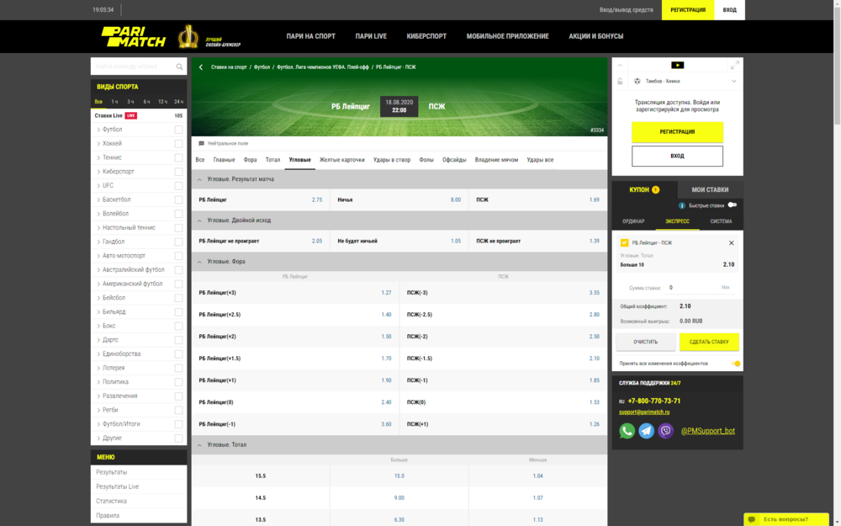Check the Бокс sport checkbox
The image size is (841, 526).
tap(178, 327)
